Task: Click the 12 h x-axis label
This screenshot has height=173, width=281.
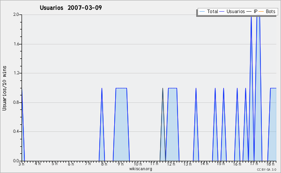Action: click(x=171, y=164)
